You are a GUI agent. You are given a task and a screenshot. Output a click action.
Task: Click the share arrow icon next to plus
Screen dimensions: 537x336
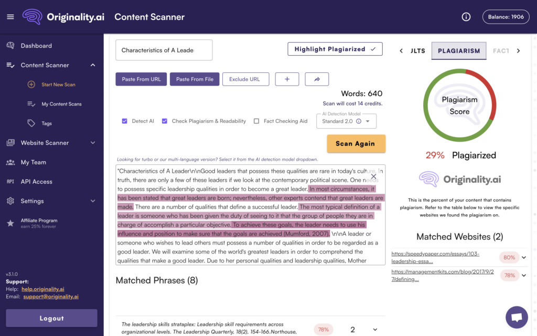point(317,79)
